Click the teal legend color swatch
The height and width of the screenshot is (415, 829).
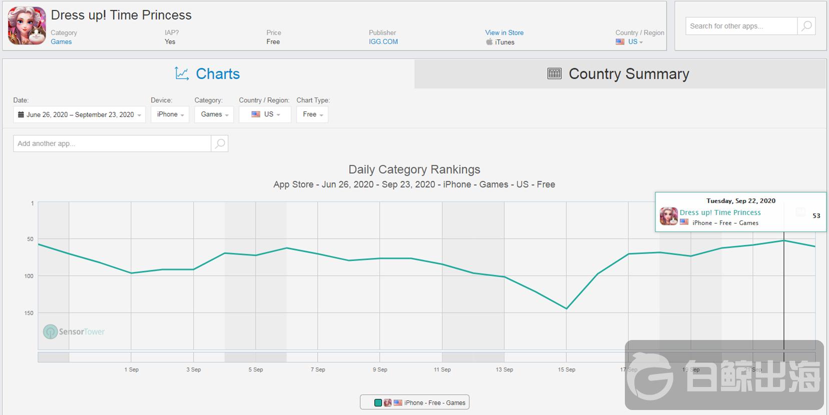click(x=378, y=402)
